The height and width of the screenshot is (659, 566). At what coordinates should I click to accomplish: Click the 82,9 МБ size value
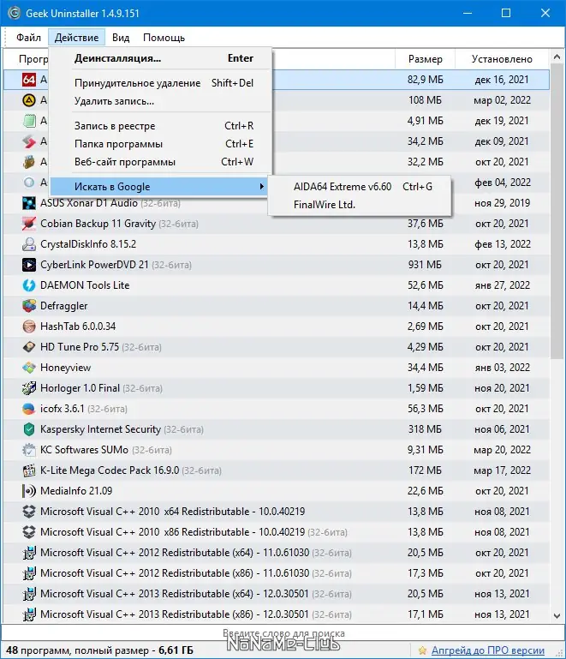[425, 80]
